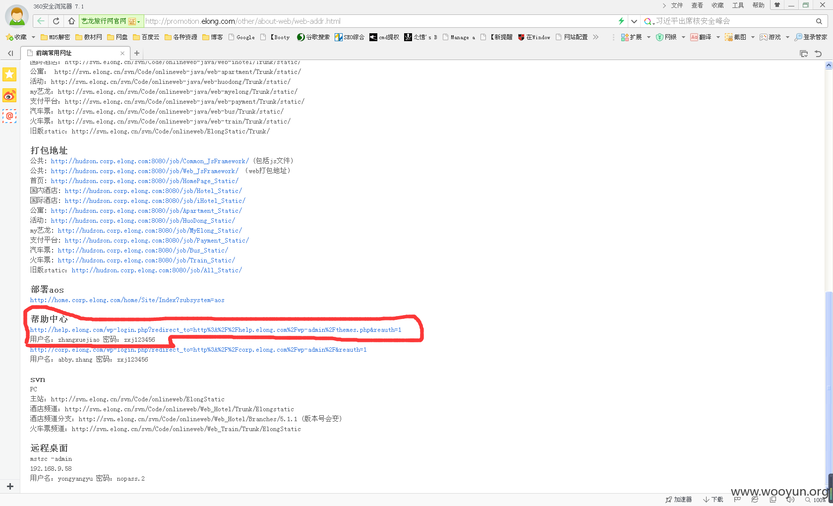Select the 前端常用网址 tab
The image size is (833, 506).
[74, 53]
